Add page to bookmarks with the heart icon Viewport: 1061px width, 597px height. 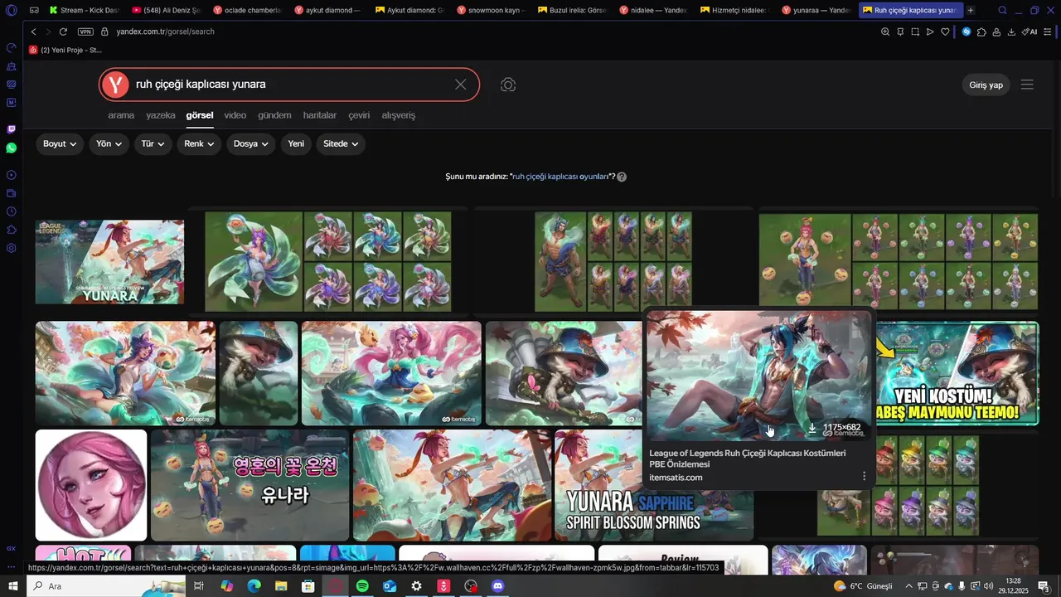[945, 32]
